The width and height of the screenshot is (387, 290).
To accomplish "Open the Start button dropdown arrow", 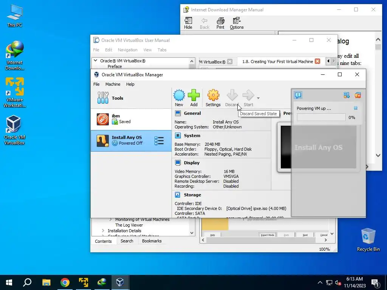I will (258, 98).
